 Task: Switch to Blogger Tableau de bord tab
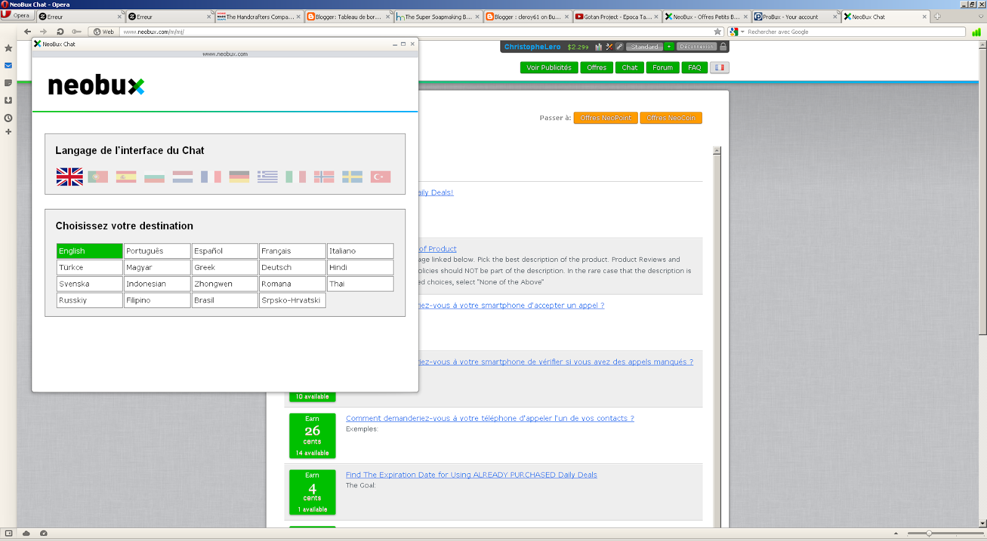pyautogui.click(x=349, y=17)
